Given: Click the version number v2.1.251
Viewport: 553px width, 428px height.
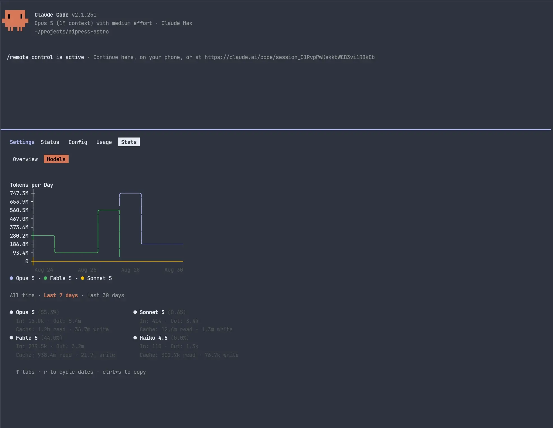Looking at the screenshot, I should point(84,15).
